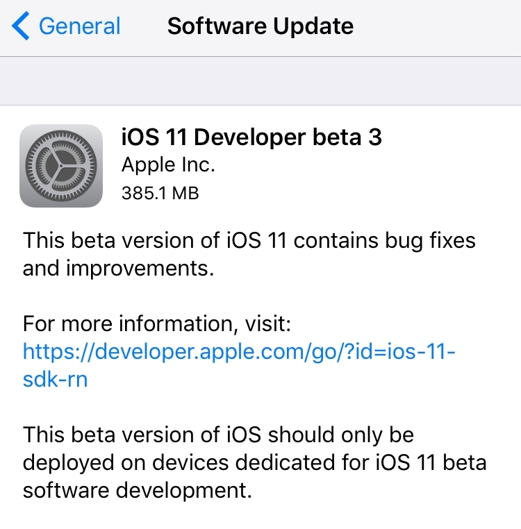Screen dimensions: 521x529
Task: Tap the iOS 11 Developer beta 3 heading
Action: [251, 137]
